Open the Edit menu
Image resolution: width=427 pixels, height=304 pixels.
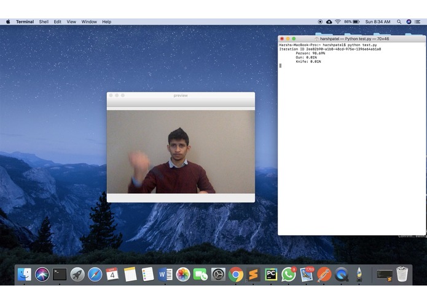[58, 22]
